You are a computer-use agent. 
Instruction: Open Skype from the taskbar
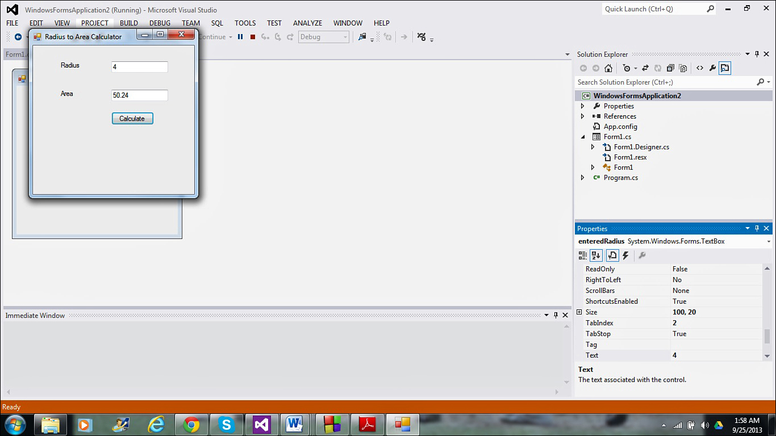point(227,425)
